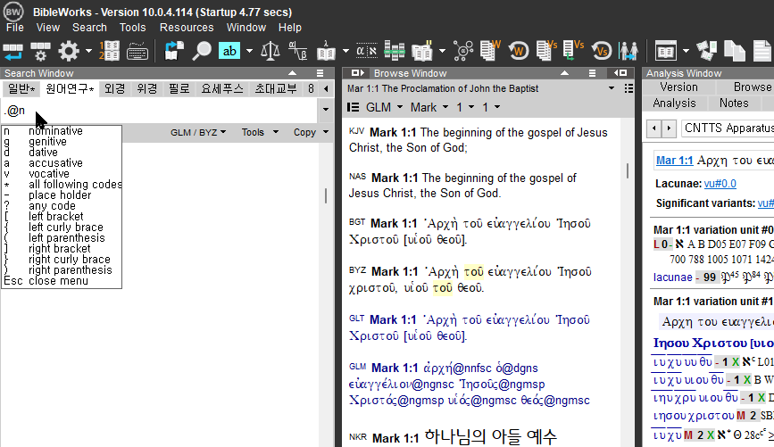Viewport: 774px width, 447px height.
Task: Open the Search Window Tools dropdown
Action: (260, 132)
